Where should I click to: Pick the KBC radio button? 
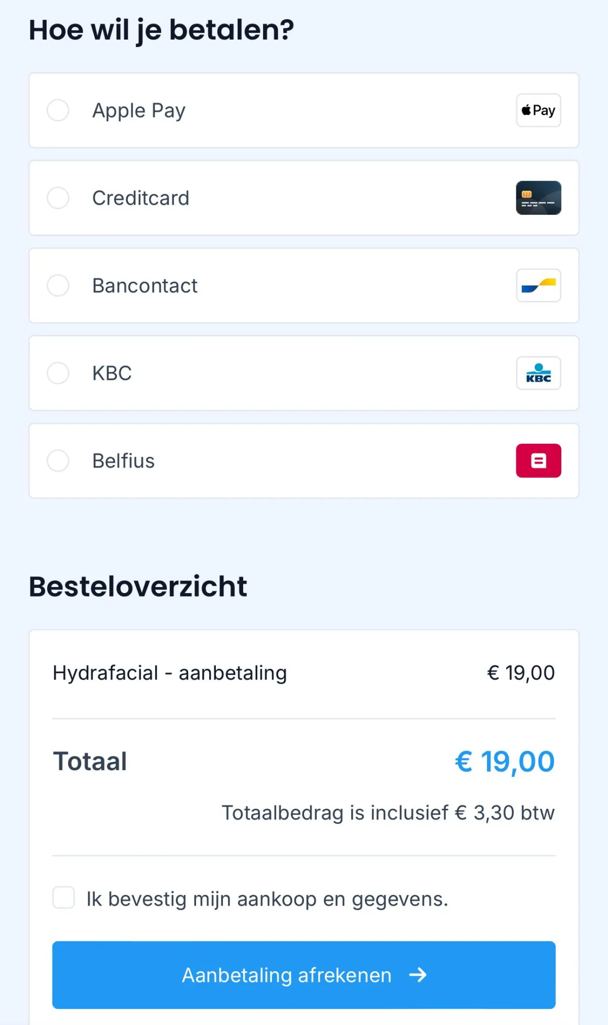click(58, 373)
